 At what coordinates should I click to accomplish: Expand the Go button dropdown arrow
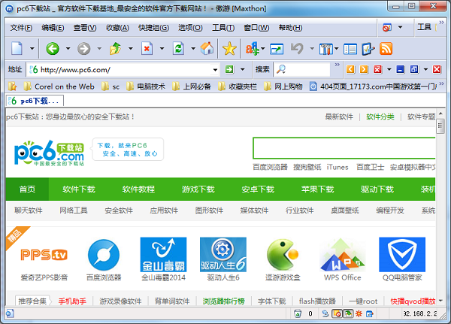point(243,69)
